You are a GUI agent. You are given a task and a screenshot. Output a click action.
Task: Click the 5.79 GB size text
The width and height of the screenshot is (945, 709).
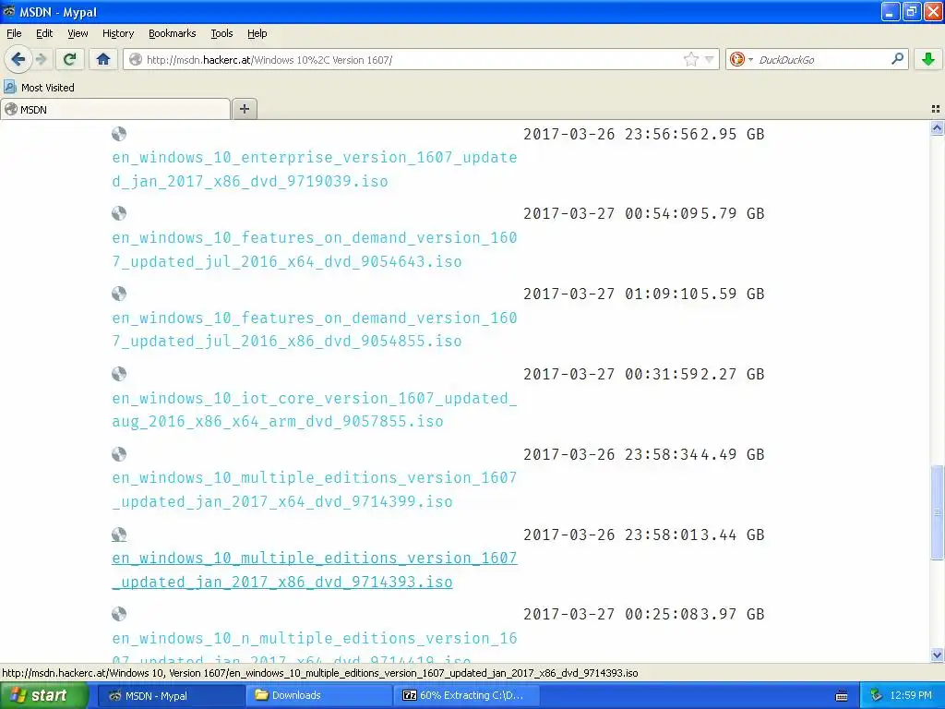[732, 213]
